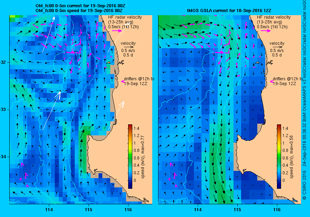310x217 pixels.
Task: Click the black velocity legend arrow in right map
Action: coord(278,47)
